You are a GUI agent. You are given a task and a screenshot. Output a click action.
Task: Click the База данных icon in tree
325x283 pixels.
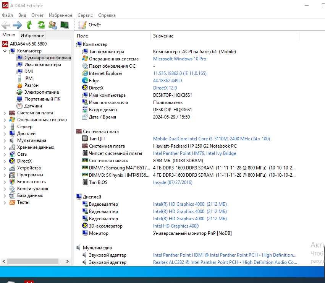pyautogui.click(x=12, y=195)
